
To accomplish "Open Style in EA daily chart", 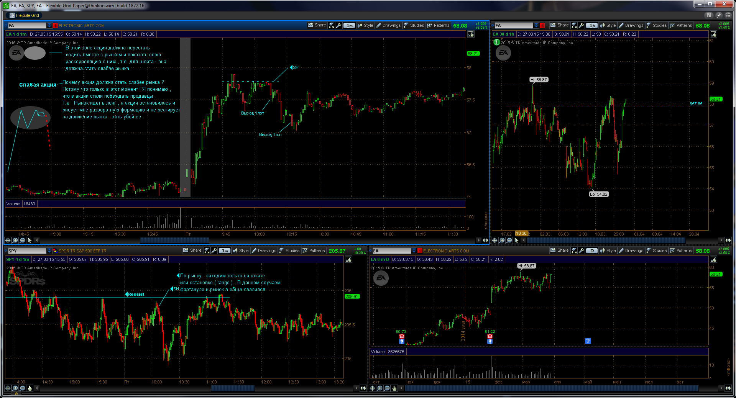I will pyautogui.click(x=608, y=251).
